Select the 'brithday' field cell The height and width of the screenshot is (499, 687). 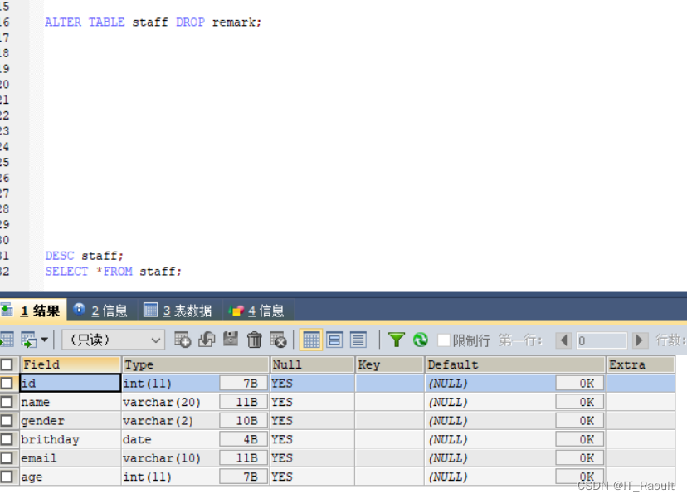(x=70, y=439)
